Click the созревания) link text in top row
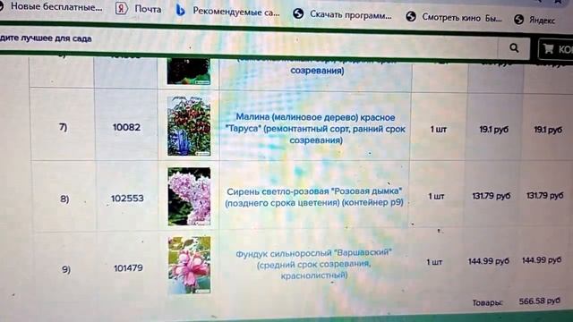This screenshot has height=322, width=573. 317,71
